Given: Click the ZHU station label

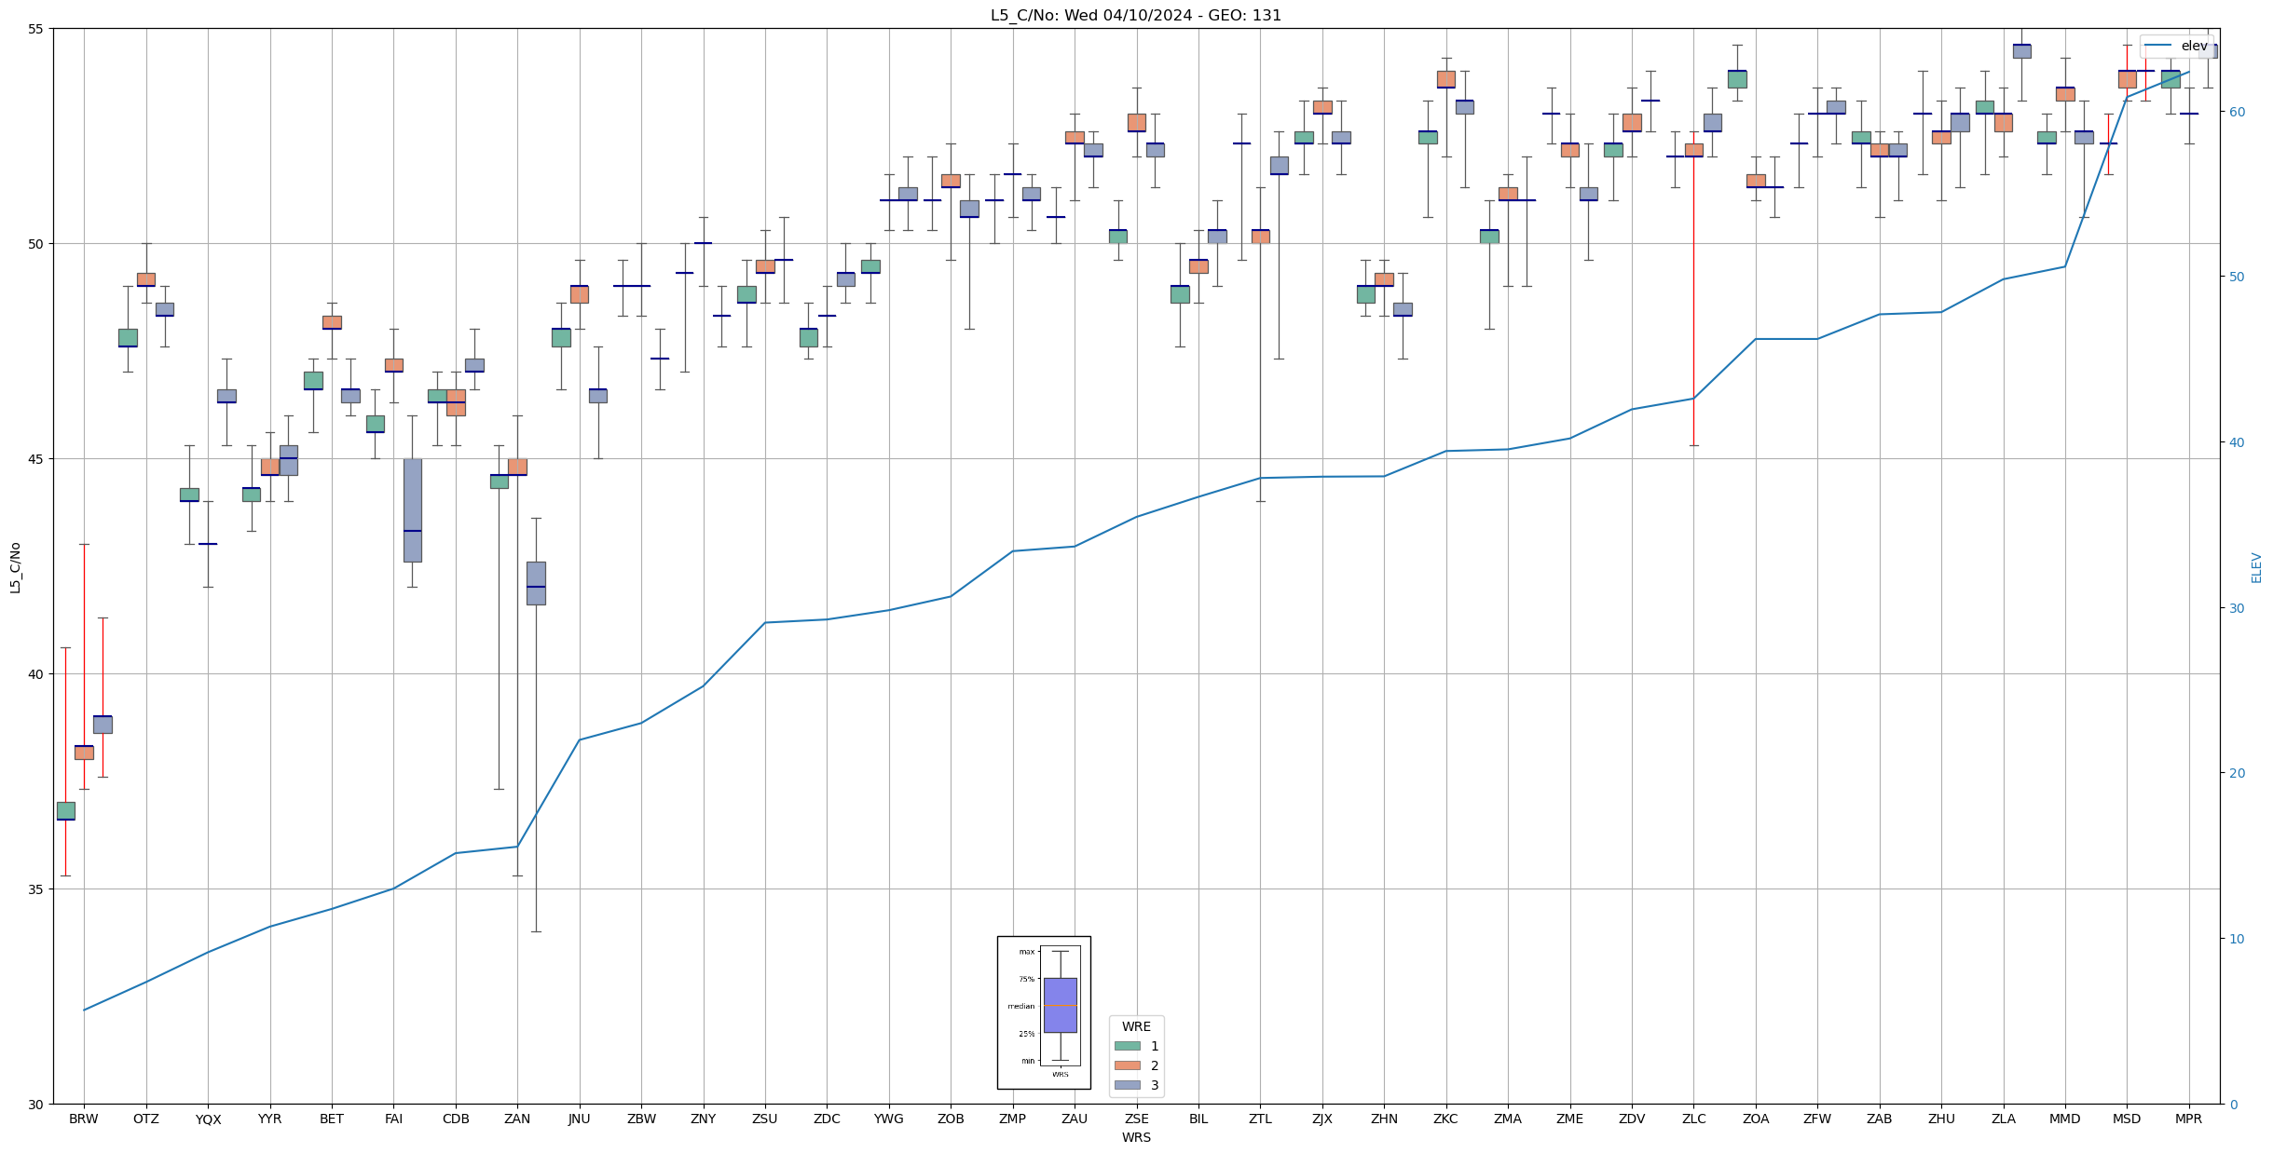Looking at the screenshot, I should [1941, 1119].
